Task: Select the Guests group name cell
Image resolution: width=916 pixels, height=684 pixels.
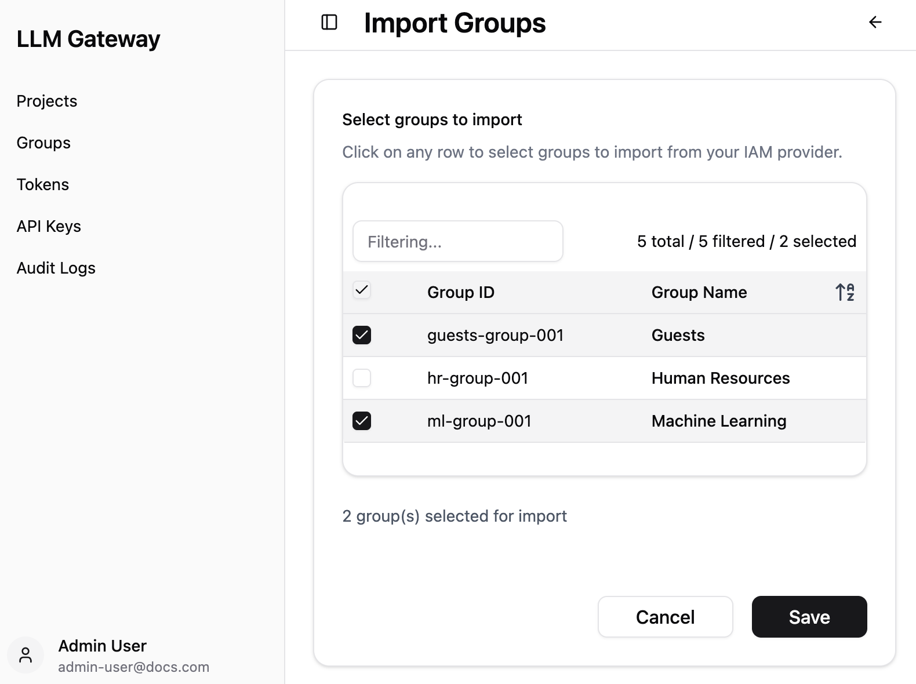Action: [678, 335]
